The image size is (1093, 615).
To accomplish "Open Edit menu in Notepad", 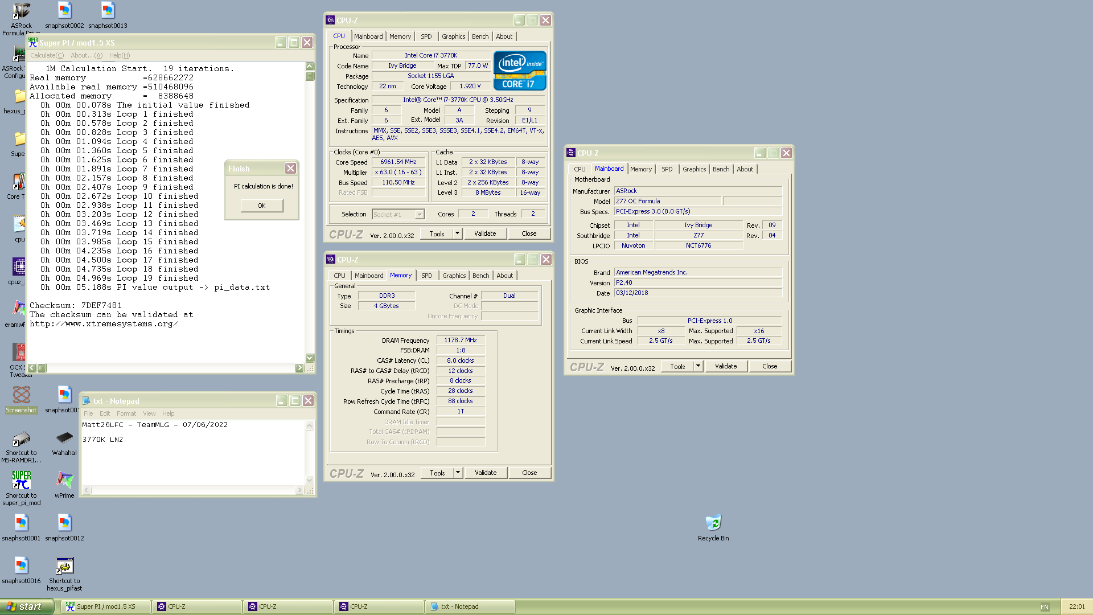I will pyautogui.click(x=105, y=413).
